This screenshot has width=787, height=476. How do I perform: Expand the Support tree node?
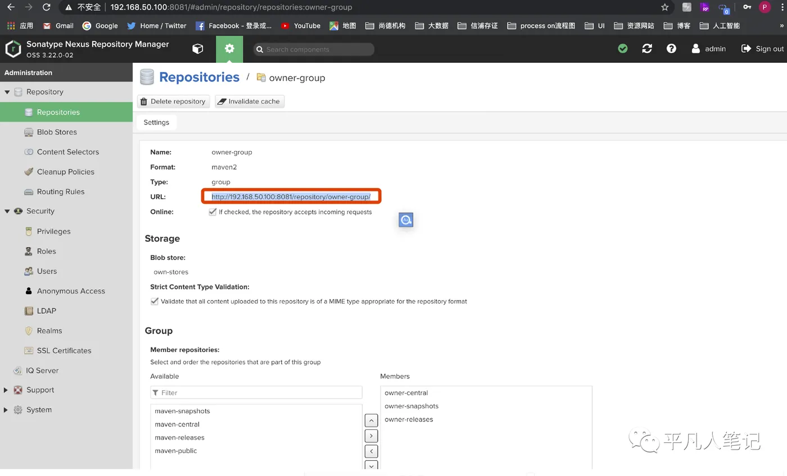tap(6, 390)
